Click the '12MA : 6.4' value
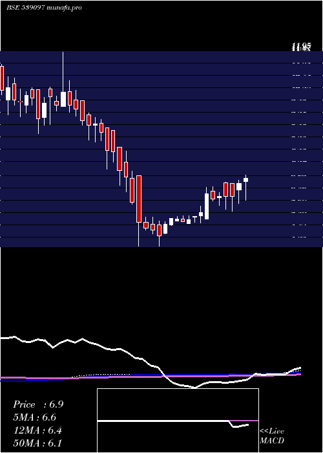The image size is (323, 453). coord(37,430)
